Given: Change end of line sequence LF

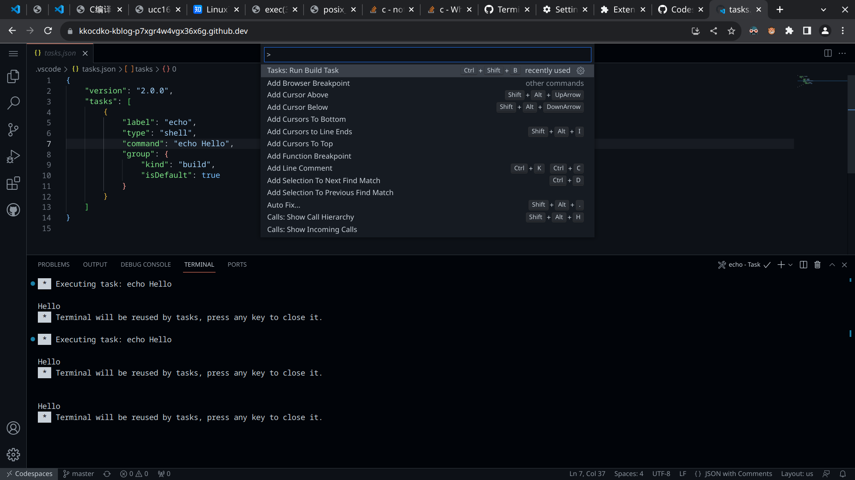Looking at the screenshot, I should tap(683, 474).
